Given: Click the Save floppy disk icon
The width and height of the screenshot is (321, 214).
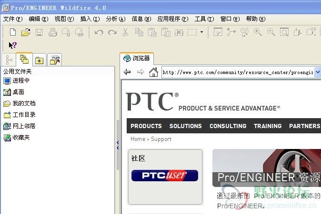Looking at the screenshot, I should point(39,32).
